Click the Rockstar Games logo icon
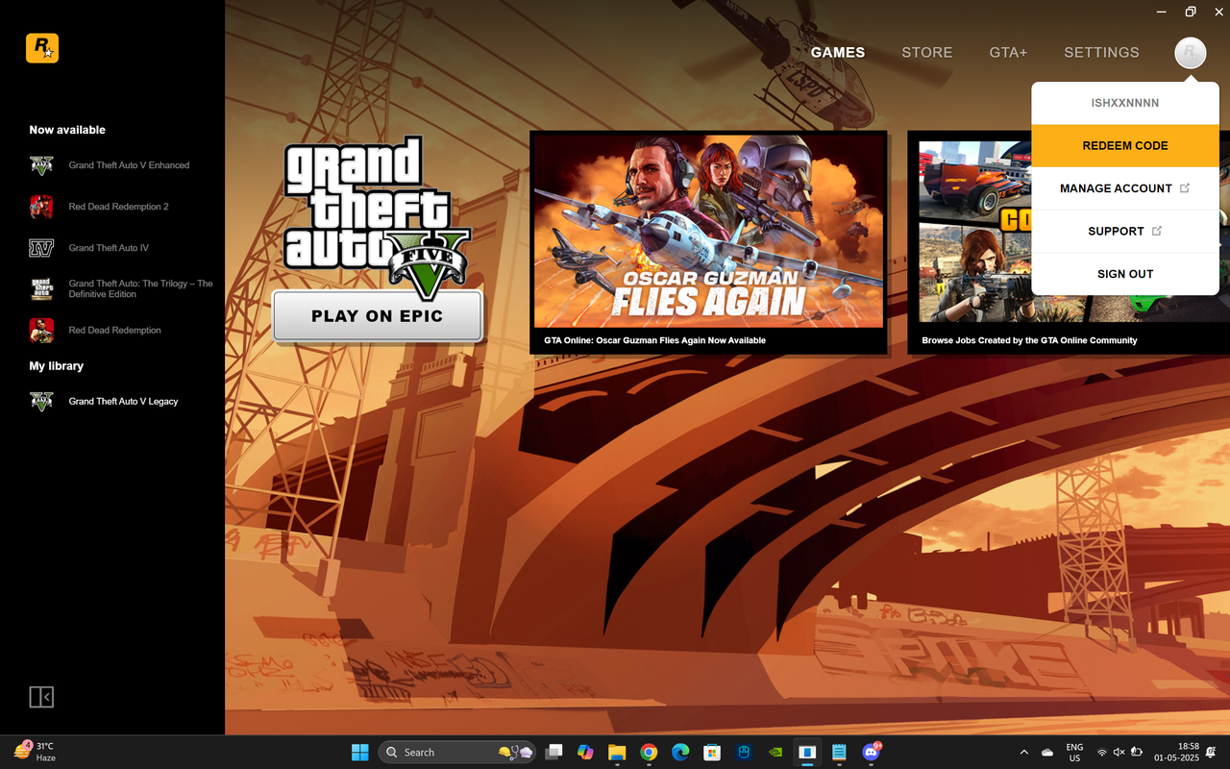 pos(42,48)
